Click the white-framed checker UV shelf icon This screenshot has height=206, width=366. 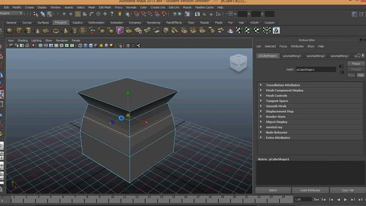tap(276, 30)
